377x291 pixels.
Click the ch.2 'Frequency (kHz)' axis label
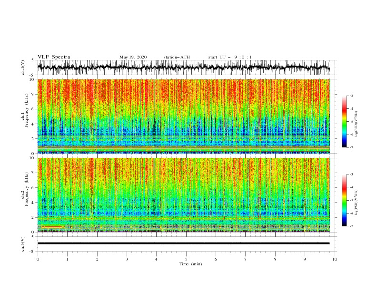point(26,189)
